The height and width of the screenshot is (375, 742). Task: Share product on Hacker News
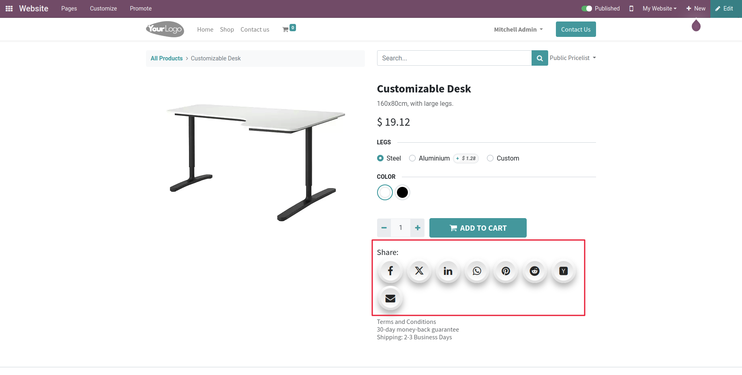point(563,271)
